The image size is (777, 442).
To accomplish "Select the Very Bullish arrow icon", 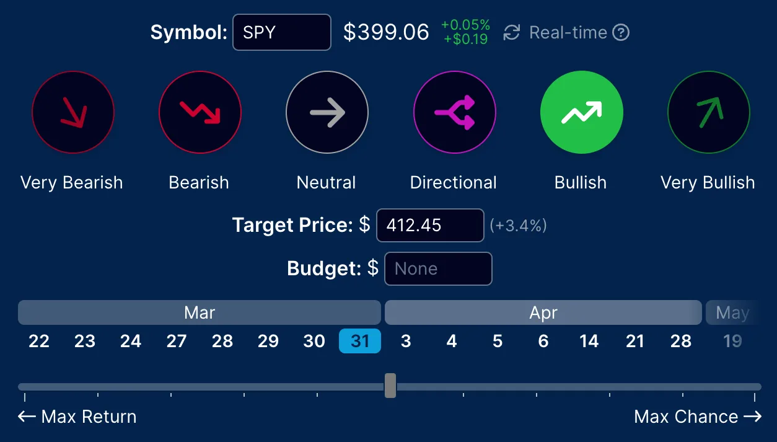I will 708,112.
